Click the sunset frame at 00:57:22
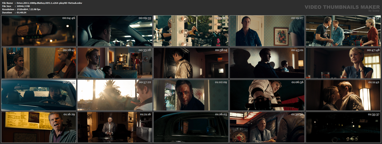Screen dimensions: 382x144 115,95
